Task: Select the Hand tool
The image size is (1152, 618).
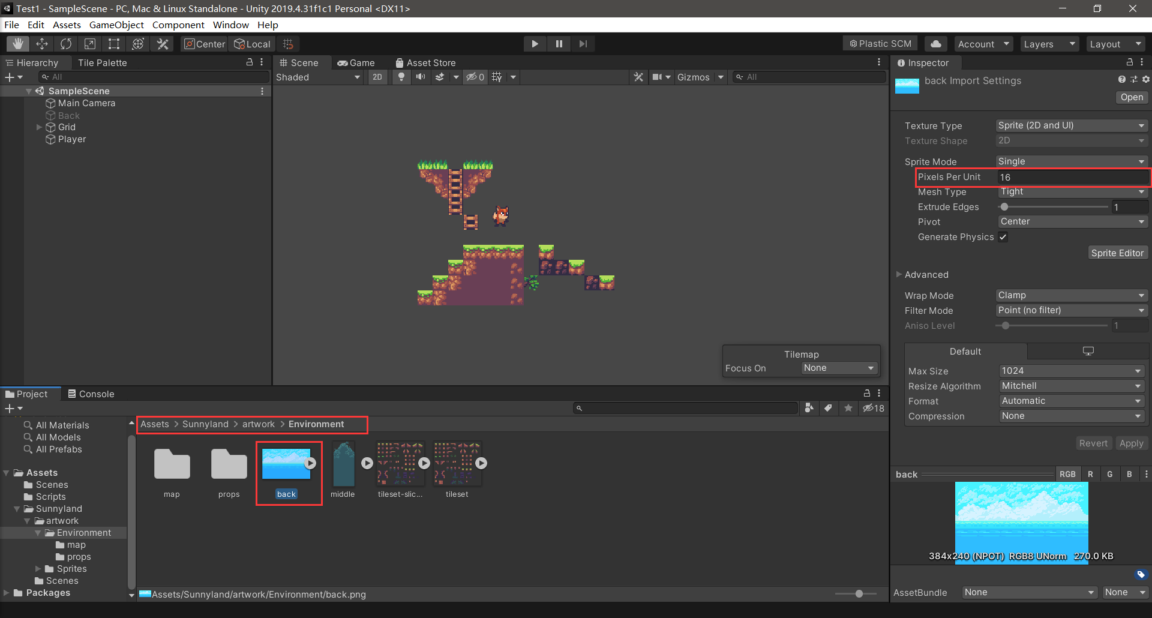Action: pos(17,44)
